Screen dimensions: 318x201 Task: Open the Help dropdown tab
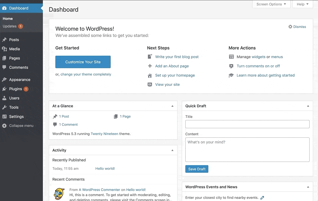[x=302, y=4]
